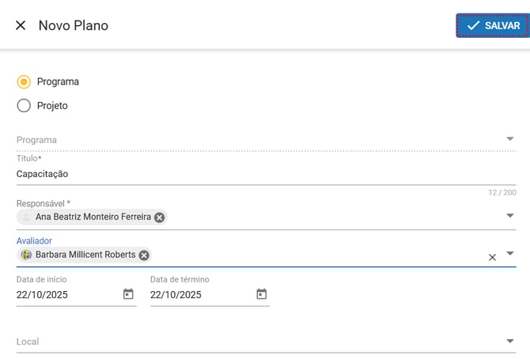The image size is (530, 359).
Task: Select the Projeto radio option
Action: tap(24, 105)
